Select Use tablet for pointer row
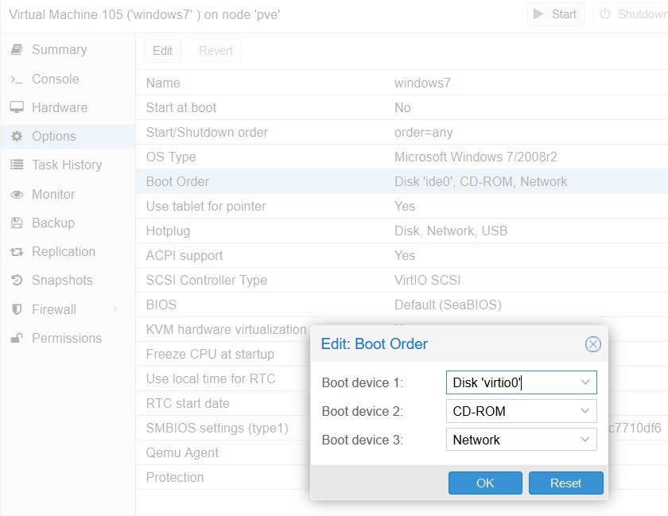 402,206
